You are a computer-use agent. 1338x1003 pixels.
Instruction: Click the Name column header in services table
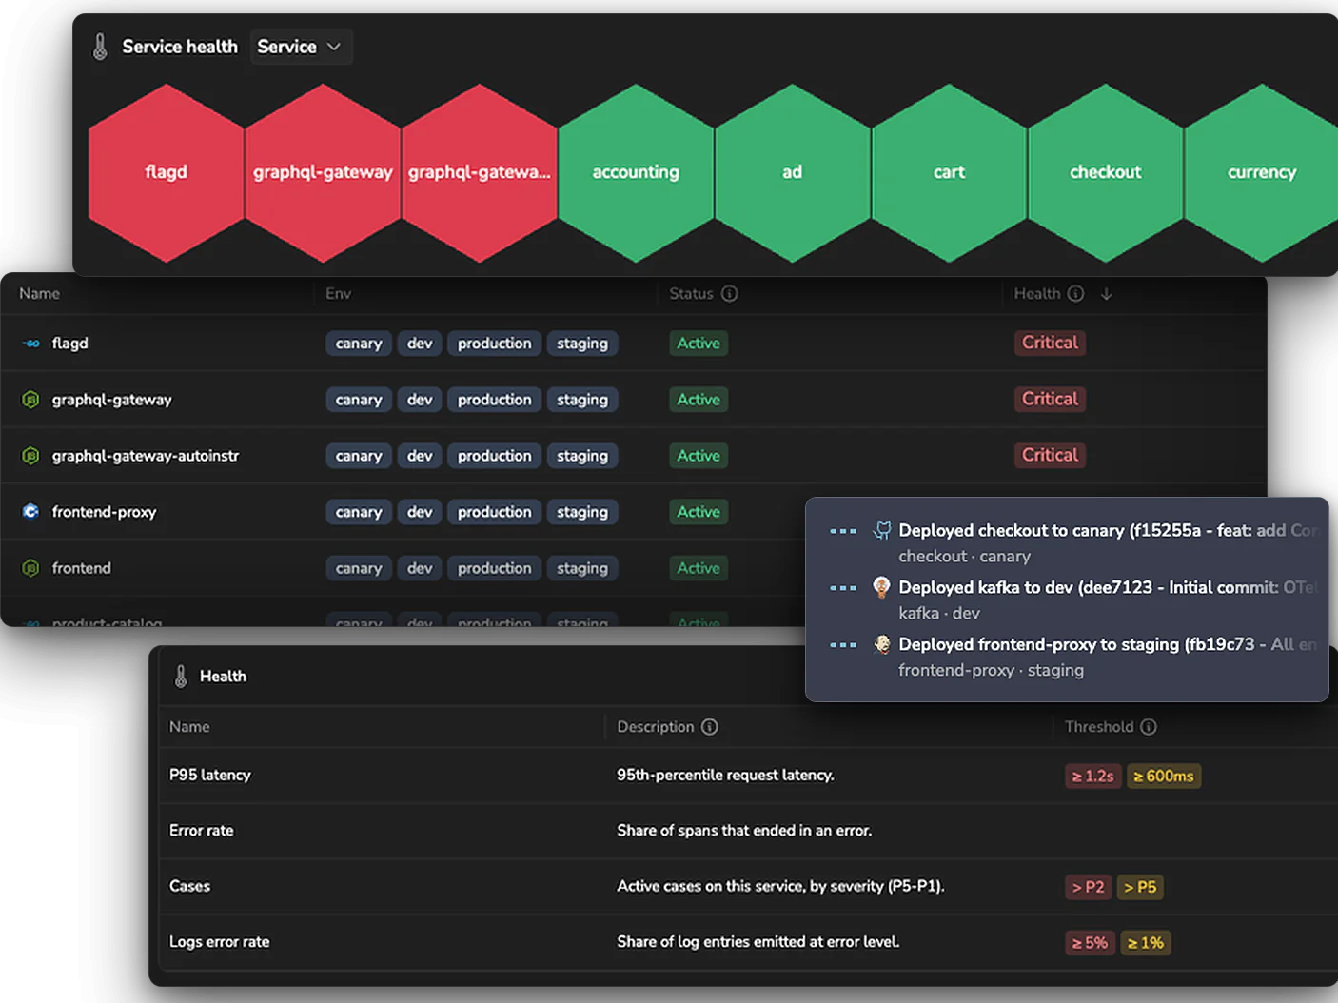pyautogui.click(x=39, y=294)
